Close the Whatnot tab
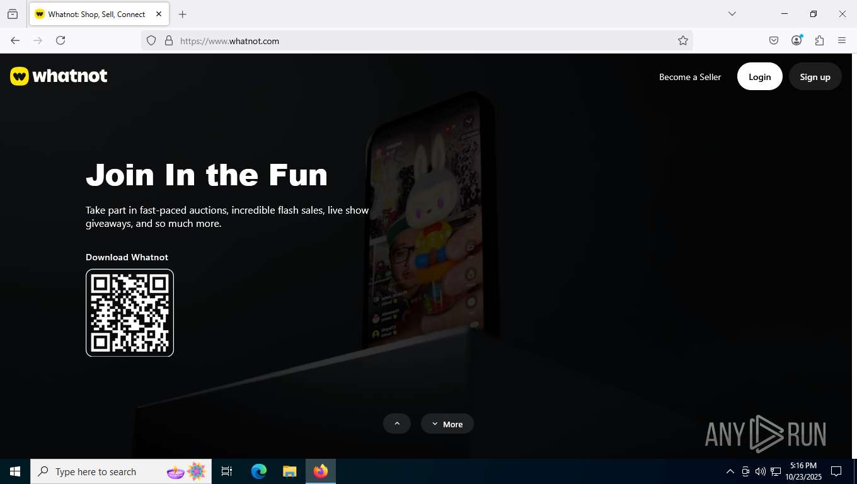Image resolution: width=857 pixels, height=484 pixels. [x=159, y=14]
